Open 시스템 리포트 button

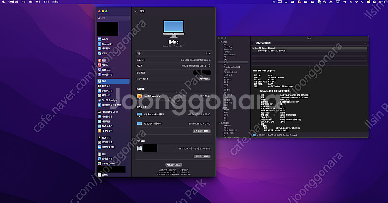pyautogui.click(x=174, y=165)
